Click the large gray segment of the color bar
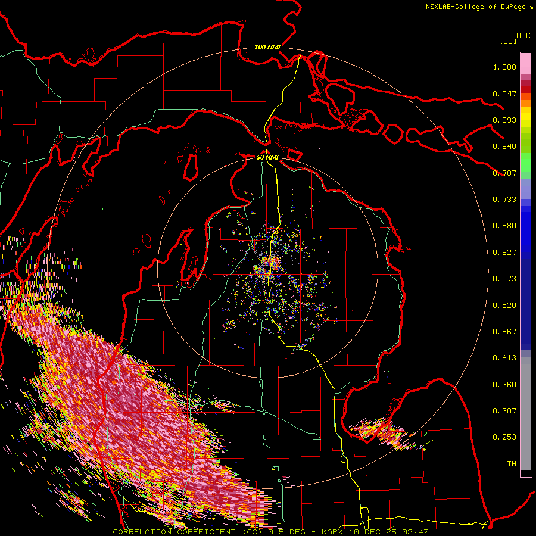536x536 pixels. click(x=526, y=414)
